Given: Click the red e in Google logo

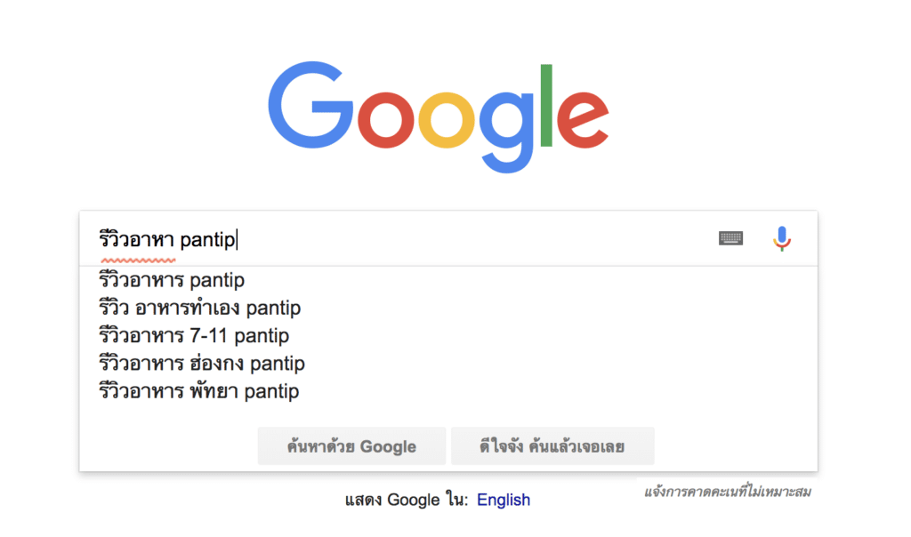Looking at the screenshot, I should pos(583,123).
